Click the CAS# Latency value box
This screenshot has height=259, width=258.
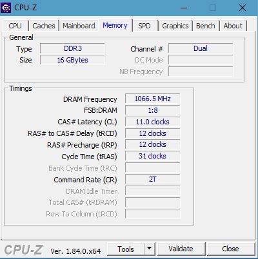pyautogui.click(x=152, y=122)
